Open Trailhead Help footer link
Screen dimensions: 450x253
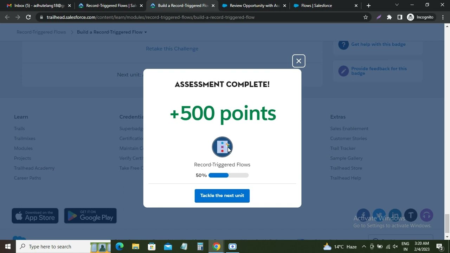tap(346, 178)
